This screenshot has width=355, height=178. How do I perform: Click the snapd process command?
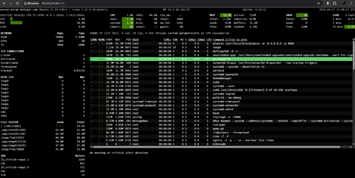pos(217,47)
